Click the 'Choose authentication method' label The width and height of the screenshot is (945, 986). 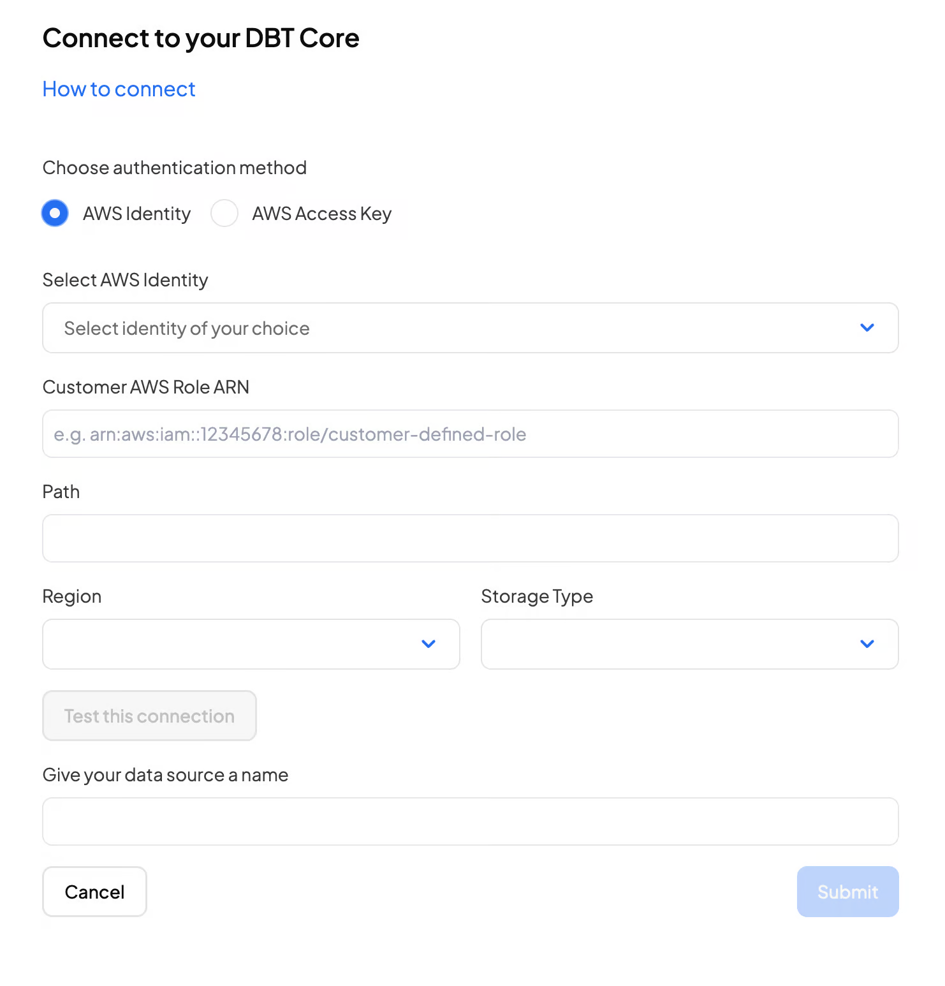click(174, 168)
